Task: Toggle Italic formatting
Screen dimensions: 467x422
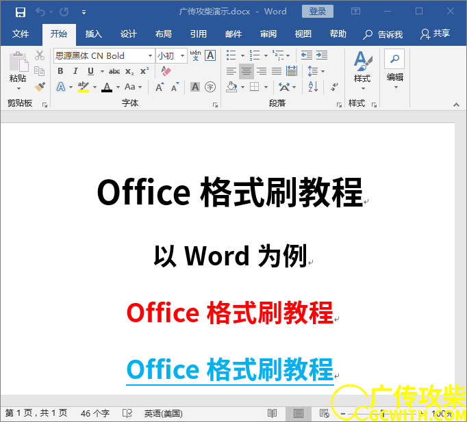Action: 75,71
